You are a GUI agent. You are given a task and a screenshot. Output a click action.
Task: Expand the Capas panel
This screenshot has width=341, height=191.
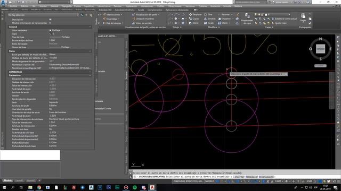269,27
